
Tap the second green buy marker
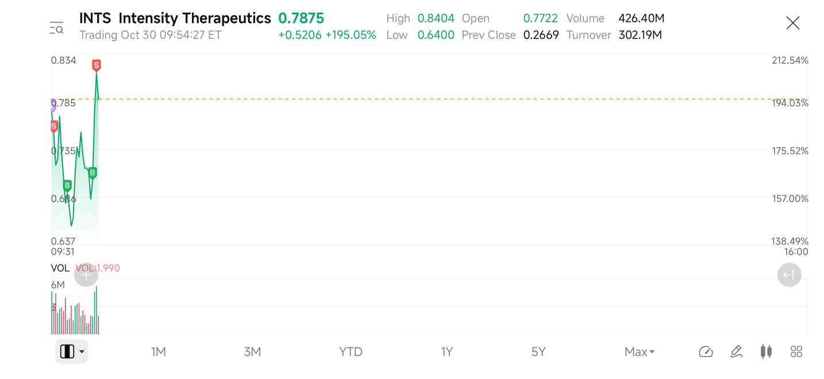[93, 172]
